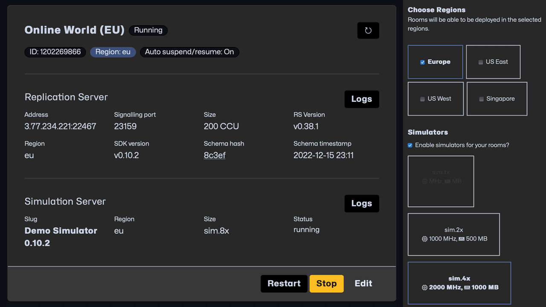This screenshot has width=546, height=307.
Task: Click the refresh icon near Online World title
Action: coord(368,30)
